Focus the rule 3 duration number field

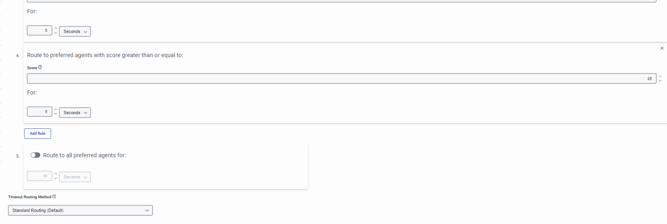39,31
